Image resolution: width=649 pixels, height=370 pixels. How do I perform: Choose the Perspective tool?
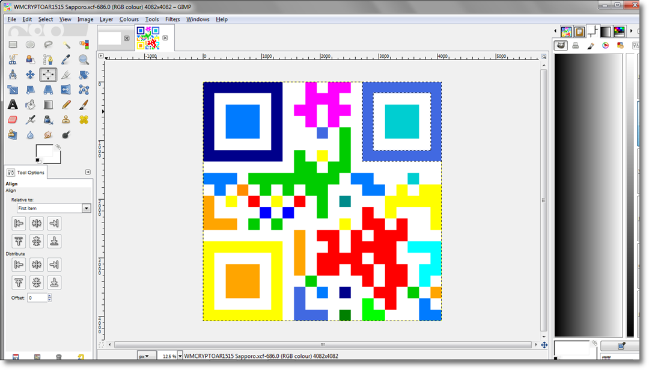[48, 90]
